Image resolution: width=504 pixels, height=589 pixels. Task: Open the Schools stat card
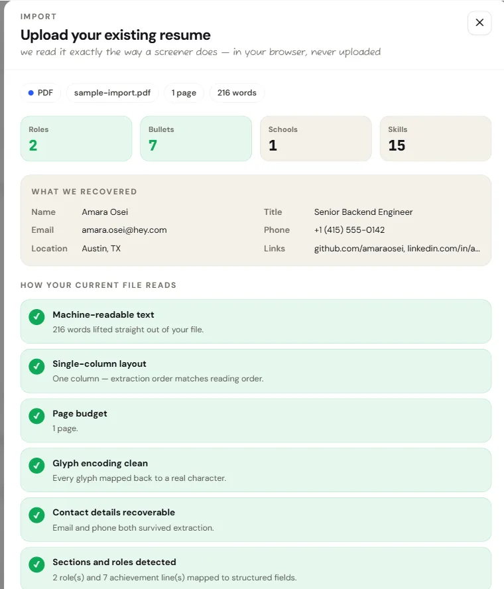point(316,139)
